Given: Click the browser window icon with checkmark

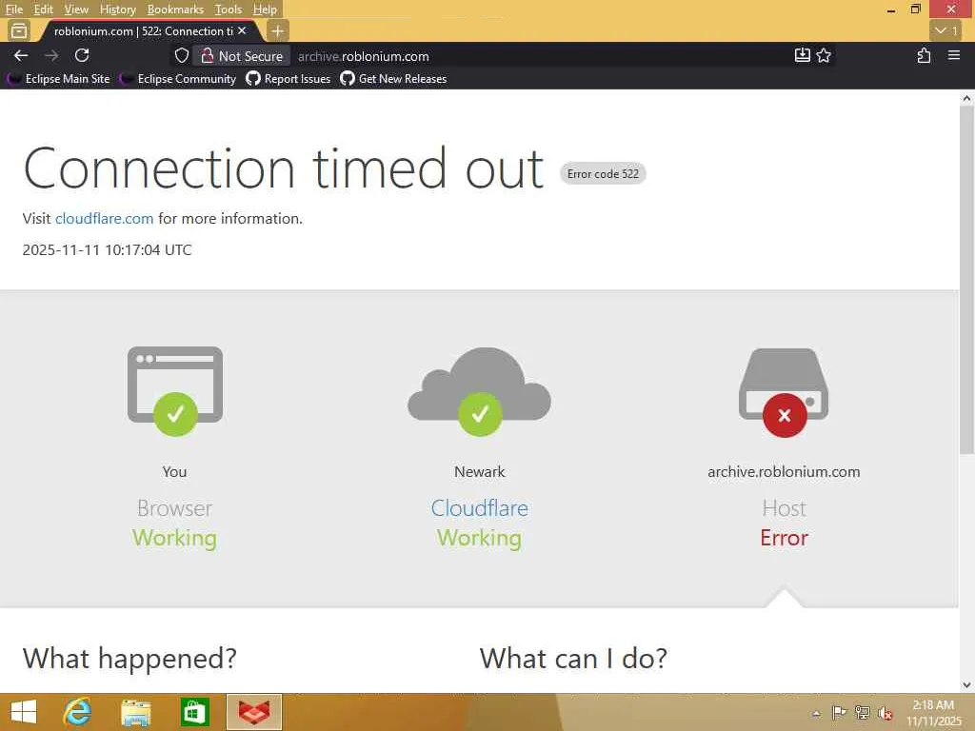Looking at the screenshot, I should coord(175,391).
